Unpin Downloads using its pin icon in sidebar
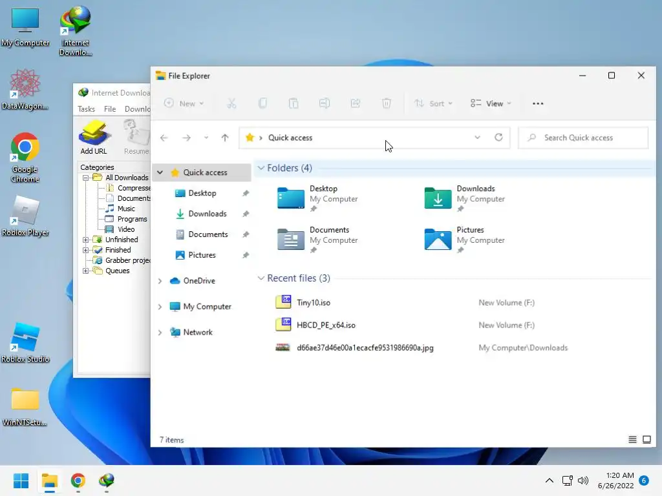662x496 pixels. click(x=246, y=214)
